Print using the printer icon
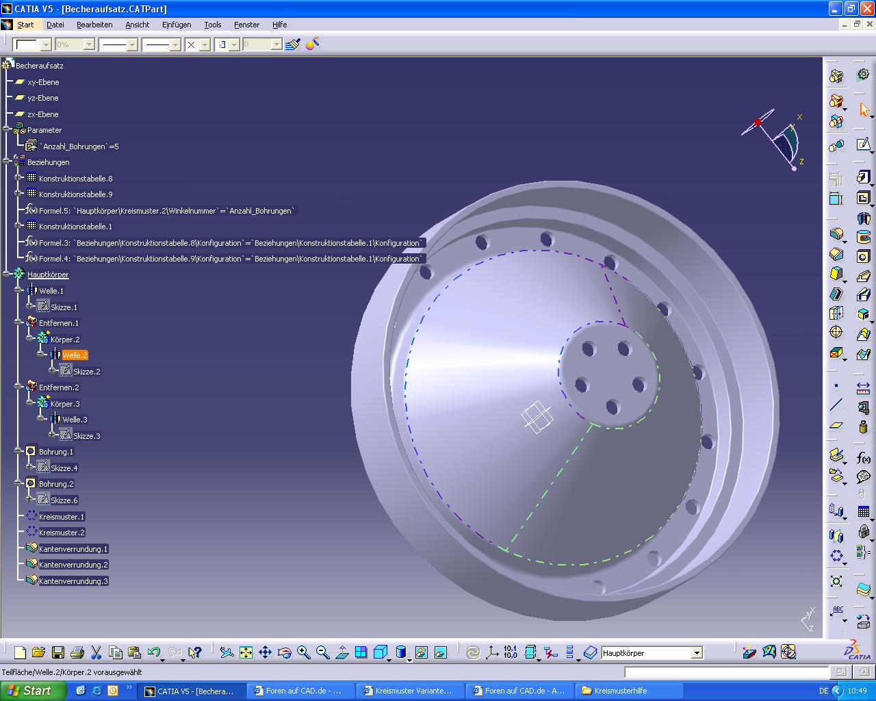Screen dimensions: 876x701 point(77,652)
